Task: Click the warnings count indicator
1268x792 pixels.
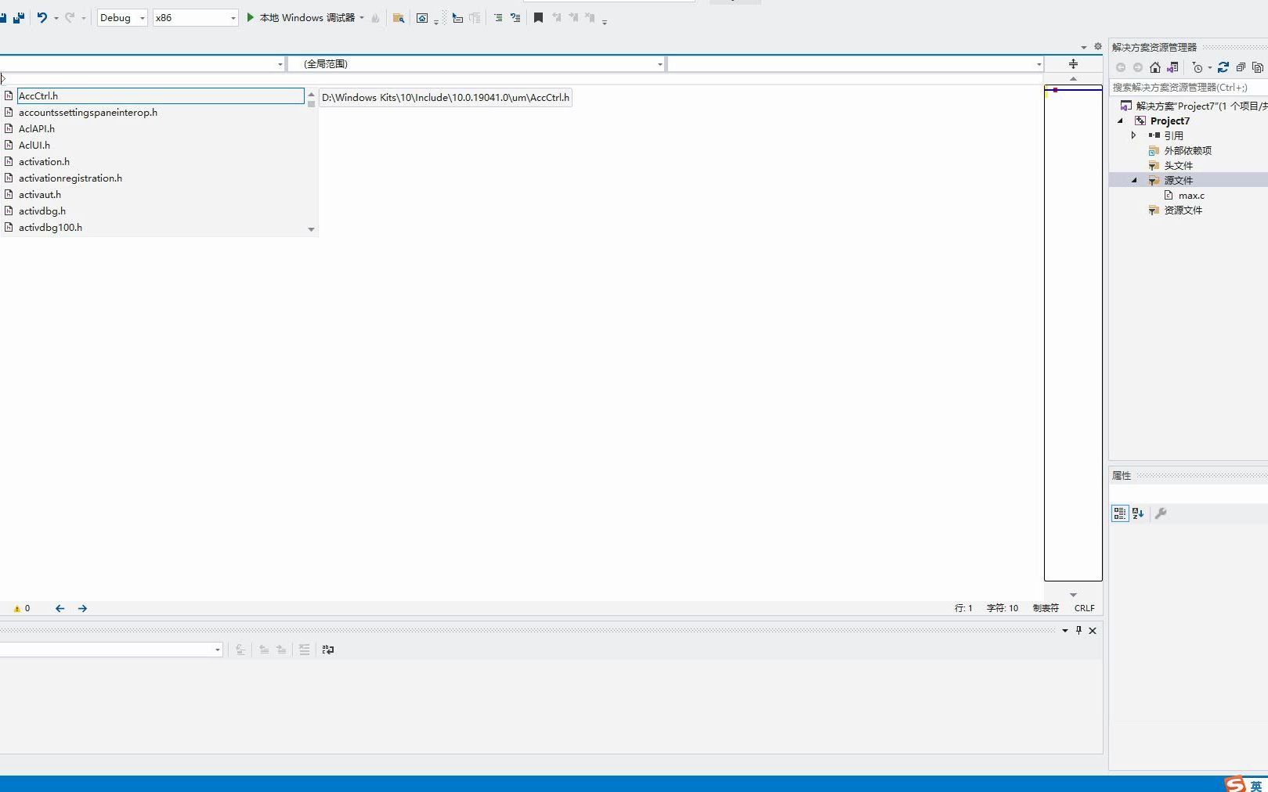Action: click(22, 608)
